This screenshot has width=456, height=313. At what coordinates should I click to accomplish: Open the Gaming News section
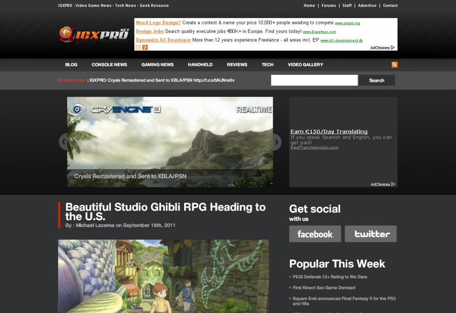click(157, 65)
